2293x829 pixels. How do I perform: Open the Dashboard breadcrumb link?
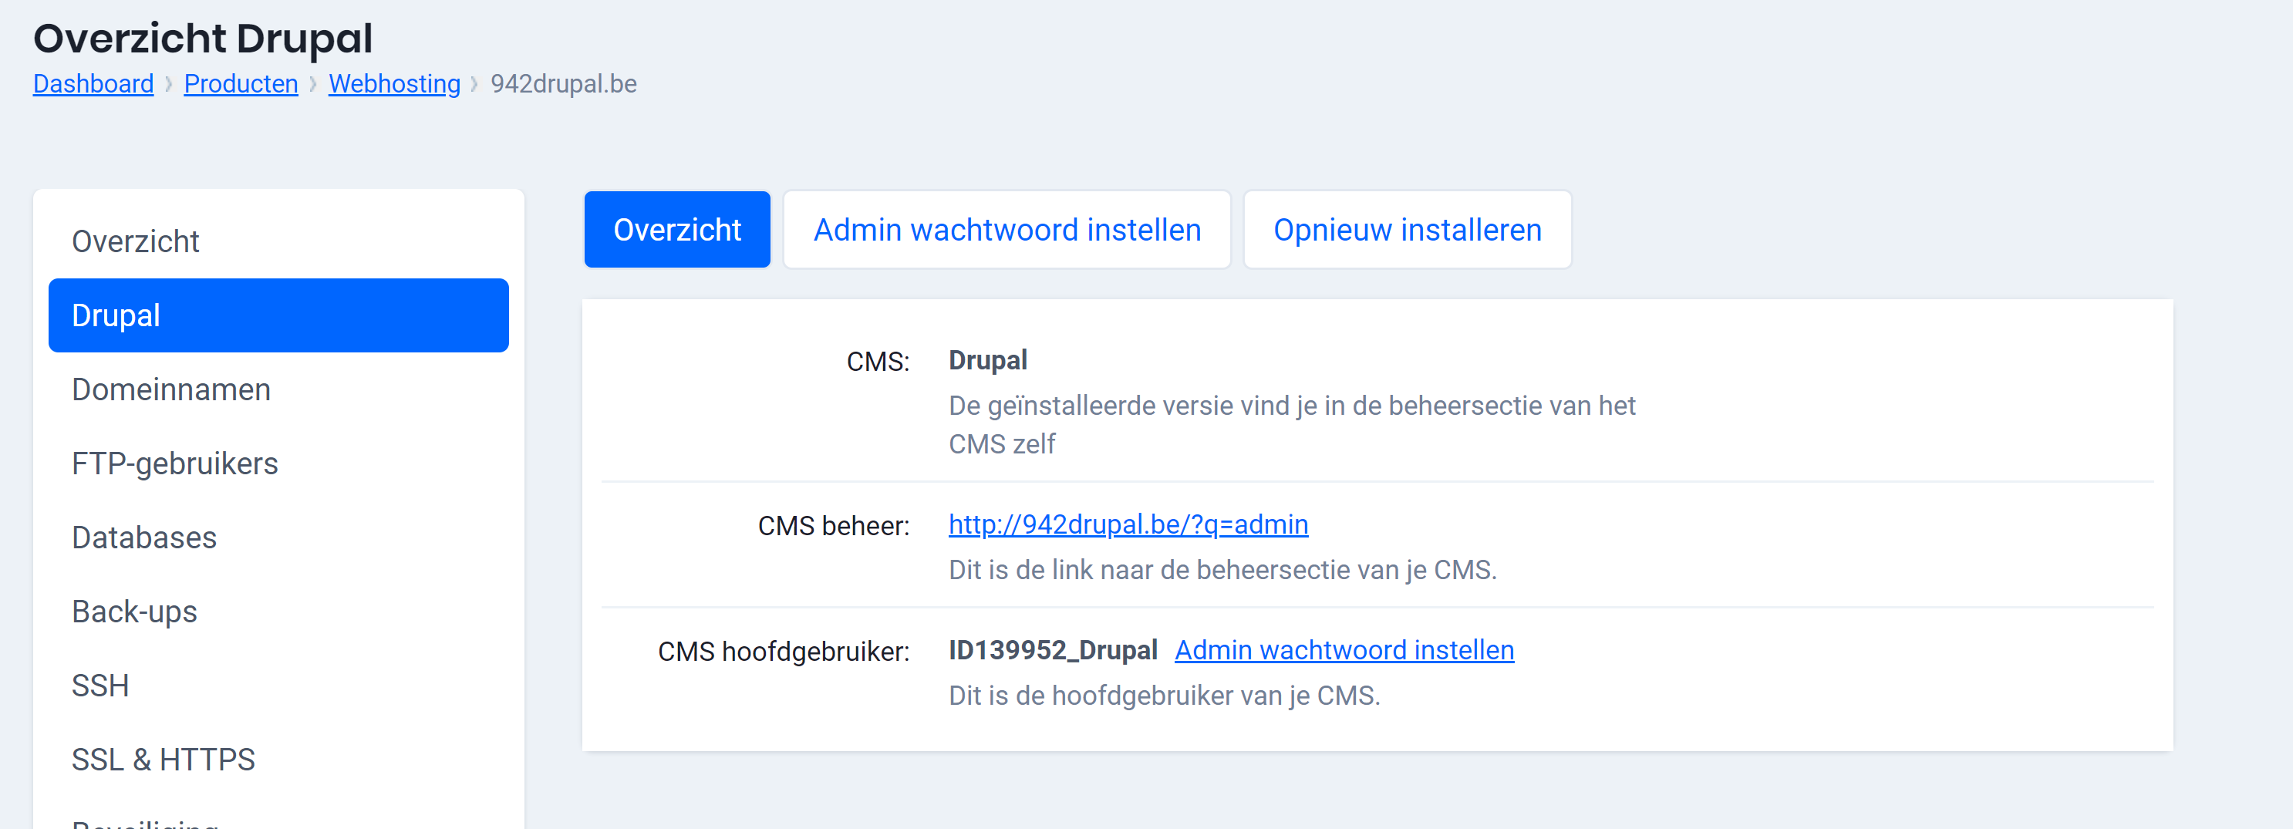(x=93, y=84)
